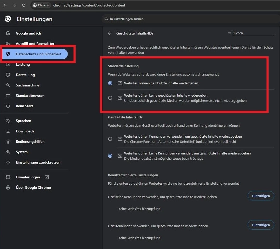This screenshot has height=249, width=280.
Task: Click the address bar URL text
Action: click(89, 5)
